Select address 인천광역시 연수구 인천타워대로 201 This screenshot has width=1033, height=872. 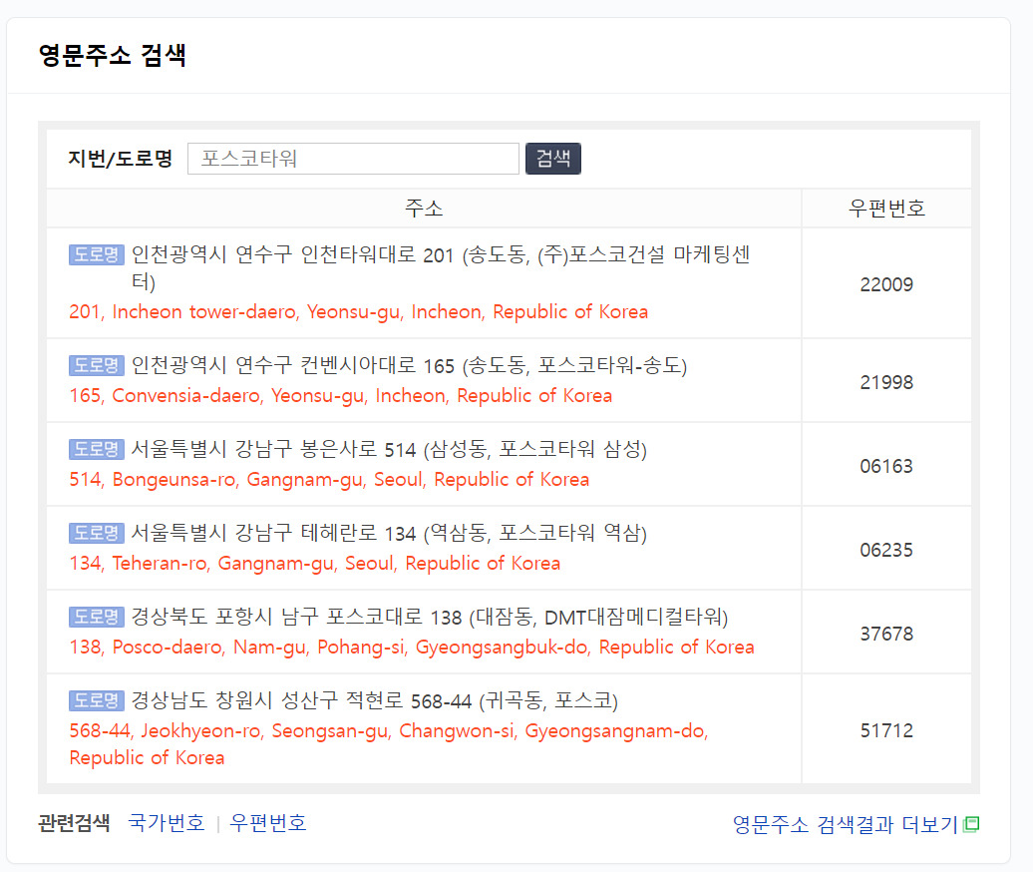pyautogui.click(x=440, y=267)
